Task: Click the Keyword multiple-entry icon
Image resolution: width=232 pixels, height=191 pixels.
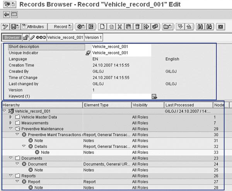Action: (x=154, y=96)
